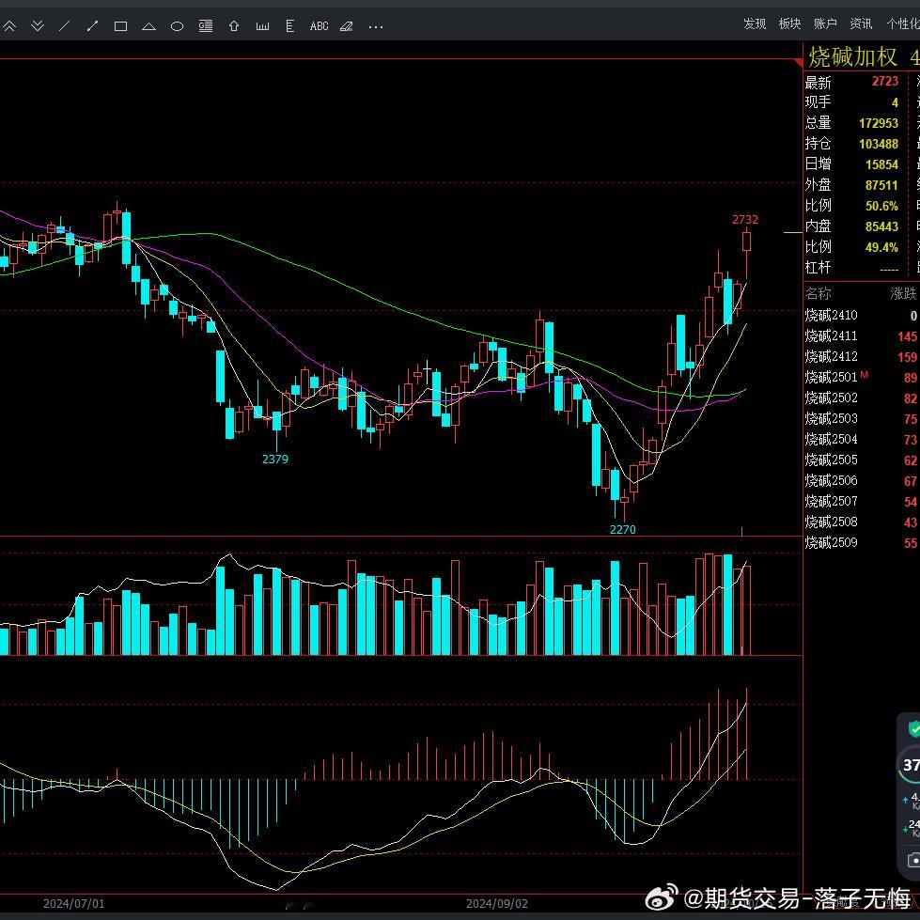Click the latest candlestick near 2732
The width and height of the screenshot is (920, 920).
point(747,242)
